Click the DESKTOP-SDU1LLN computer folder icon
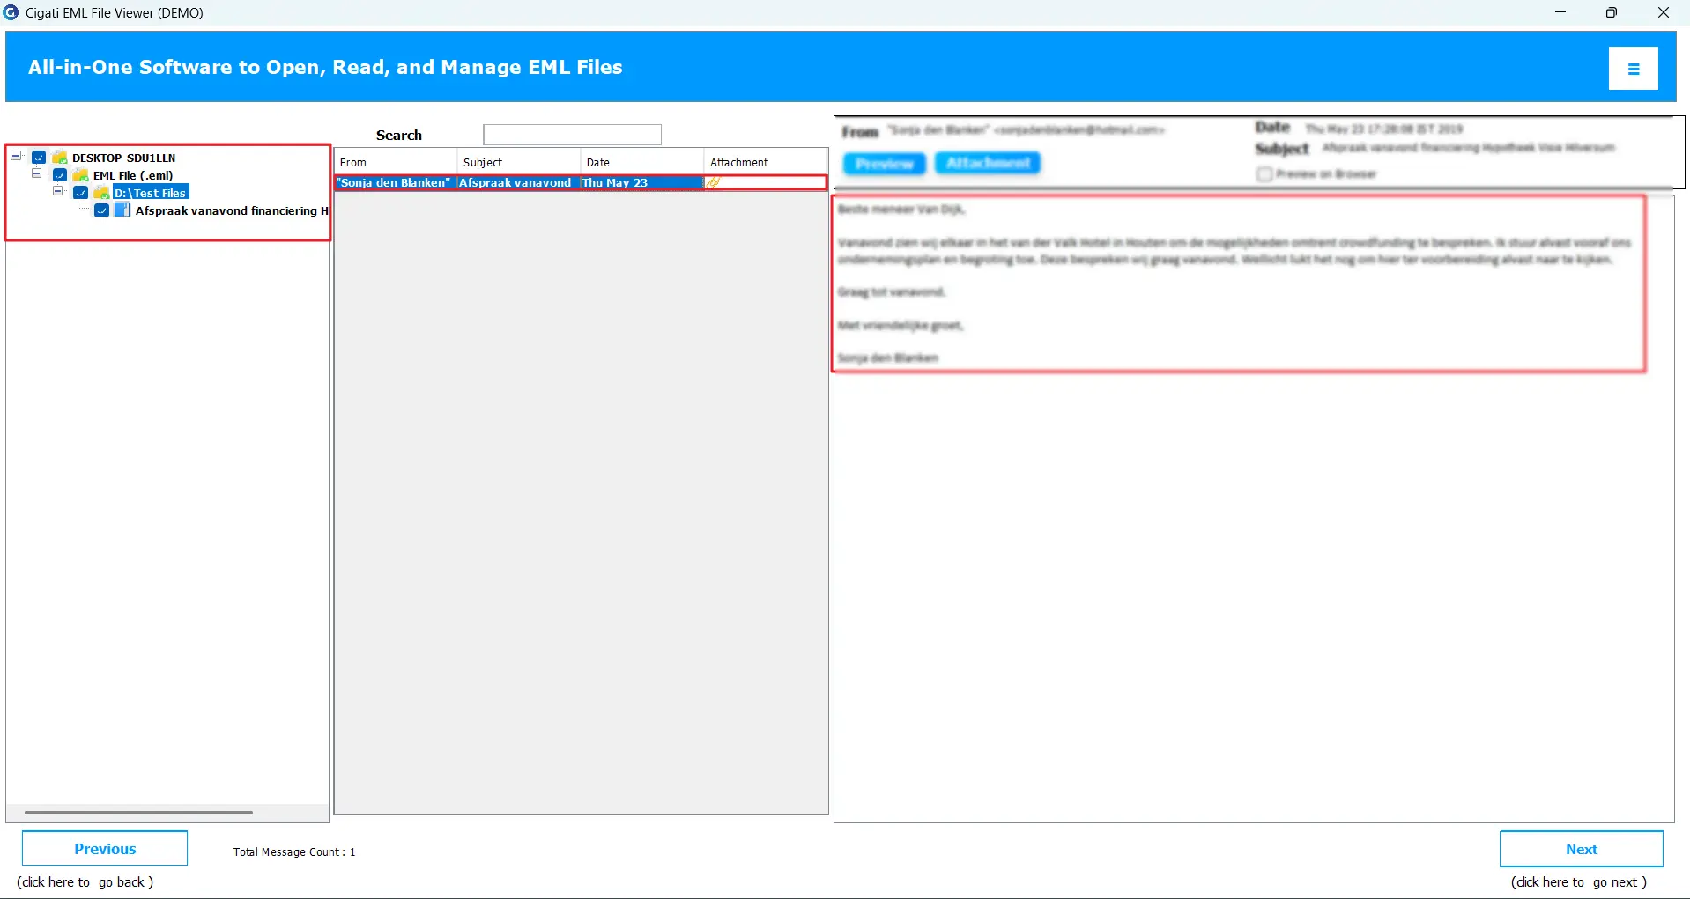The width and height of the screenshot is (1690, 899). click(x=60, y=158)
